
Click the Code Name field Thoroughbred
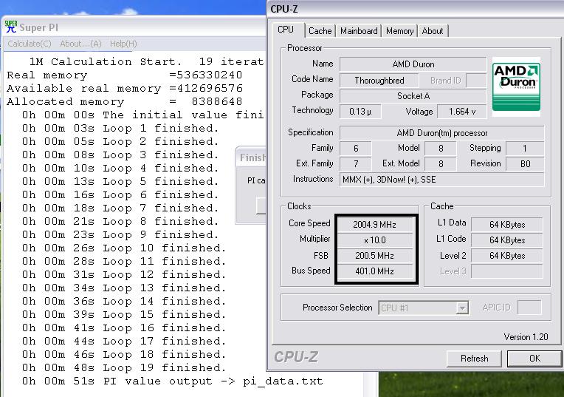point(379,80)
